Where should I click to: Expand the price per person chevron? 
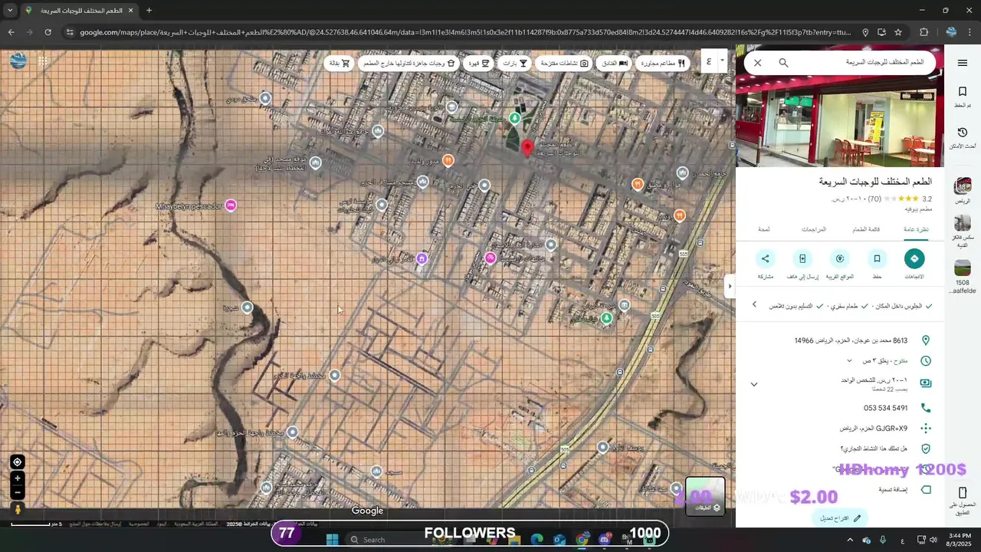click(754, 384)
